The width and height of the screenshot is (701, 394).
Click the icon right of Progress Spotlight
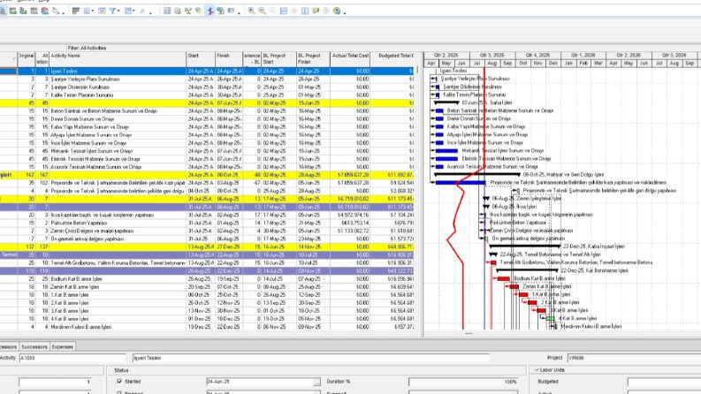(220, 11)
